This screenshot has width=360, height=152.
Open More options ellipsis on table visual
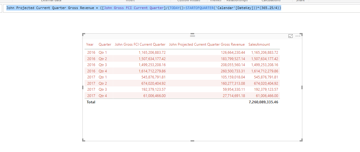[x=298, y=36]
